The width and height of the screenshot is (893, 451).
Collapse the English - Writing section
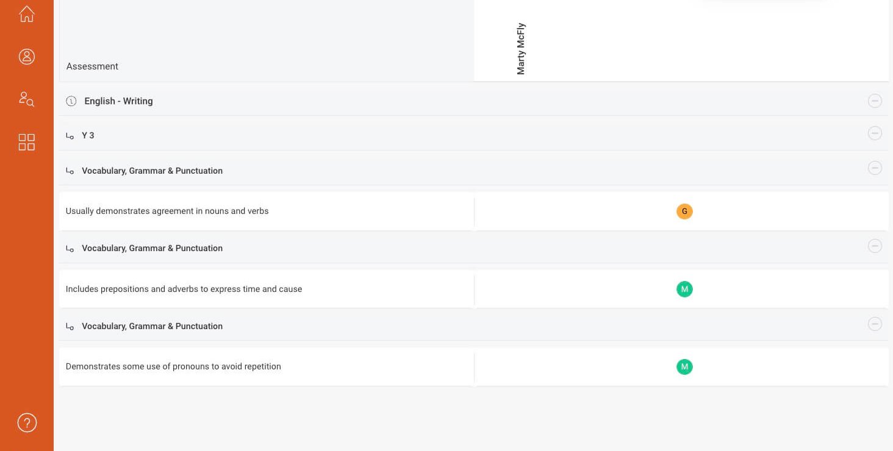click(875, 101)
